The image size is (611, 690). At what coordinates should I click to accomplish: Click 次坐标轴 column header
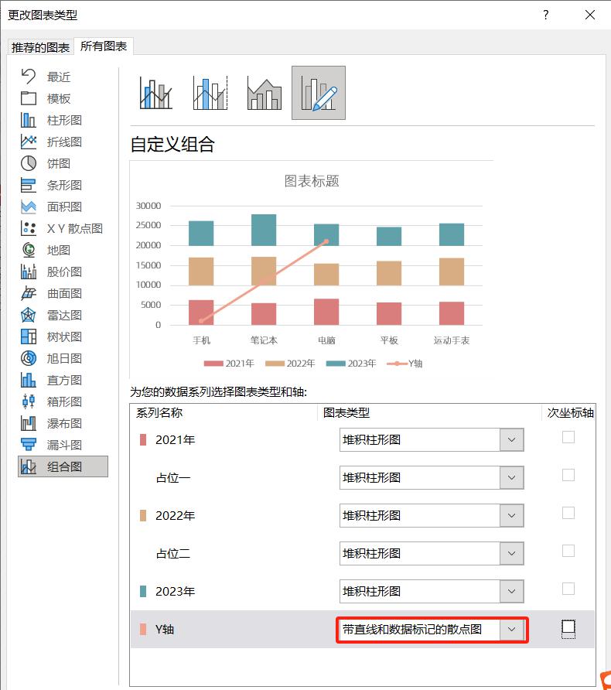570,412
